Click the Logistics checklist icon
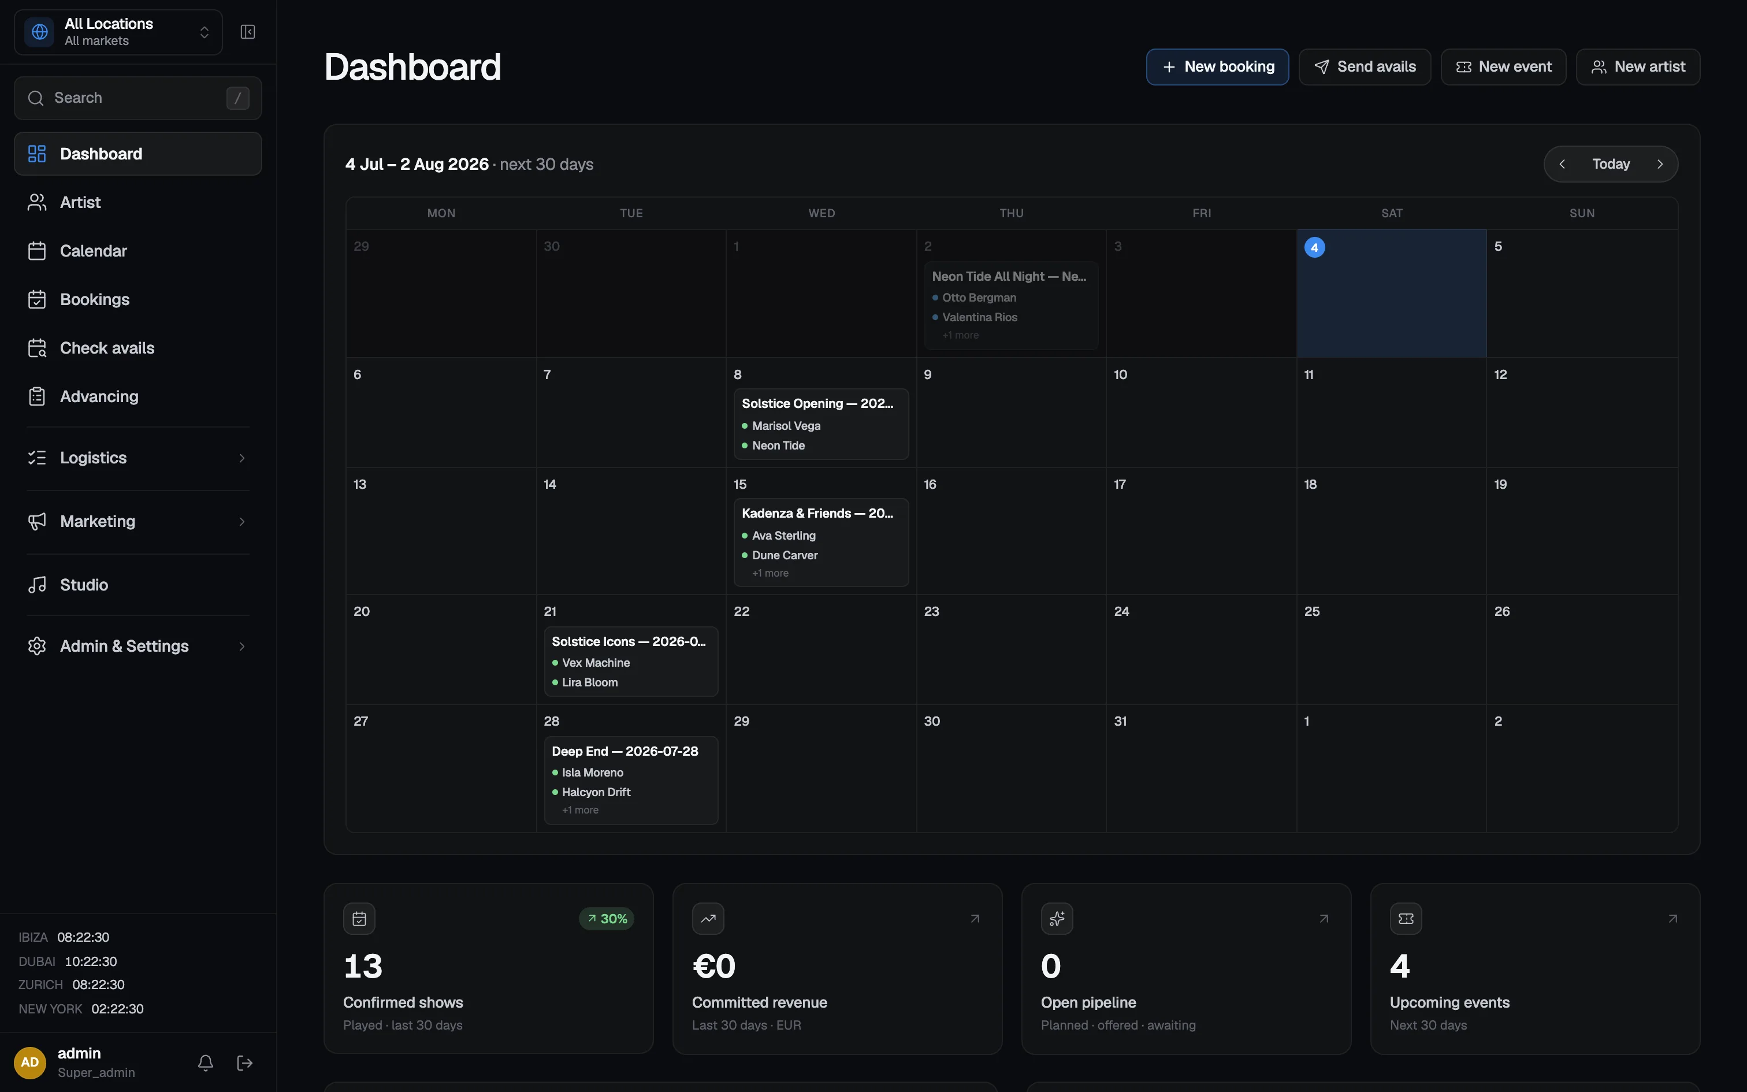 click(37, 458)
